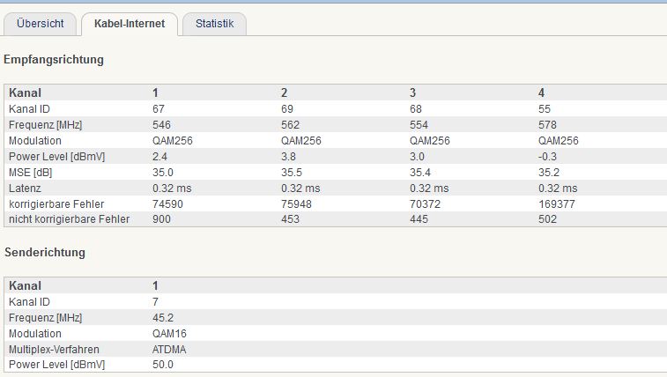Click channel 2 MSE value 35.5

[292, 173]
